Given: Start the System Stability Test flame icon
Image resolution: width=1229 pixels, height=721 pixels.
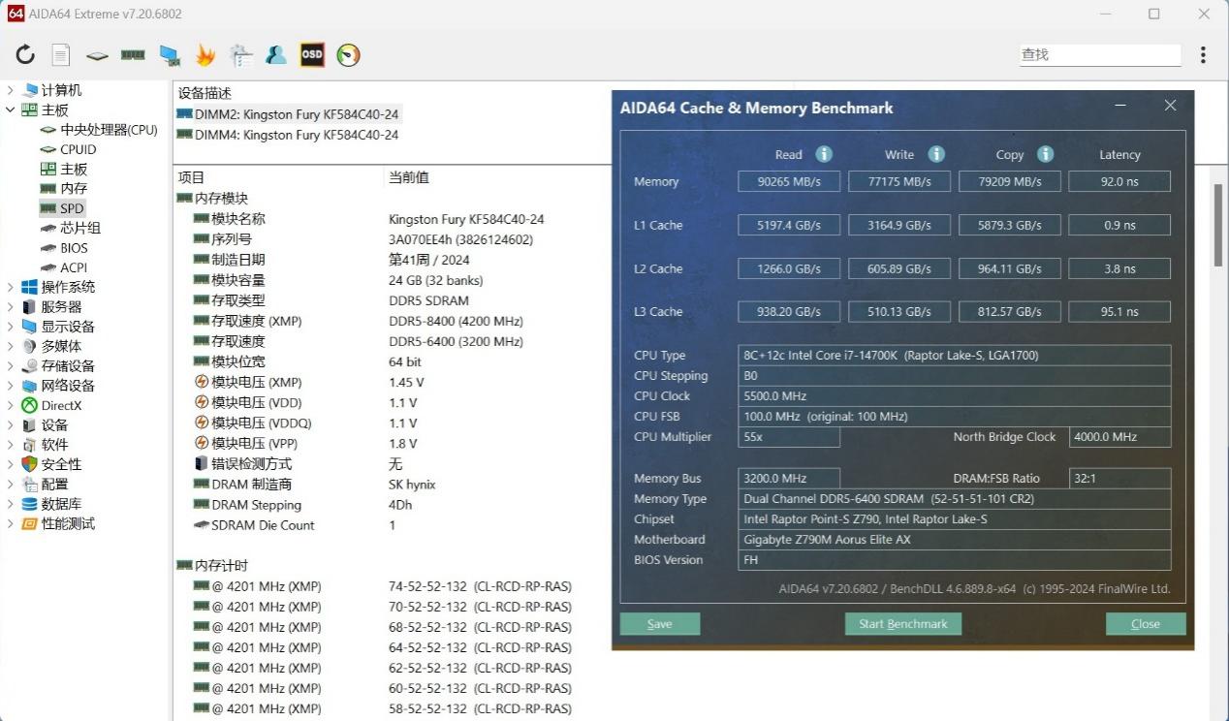Looking at the screenshot, I should pyautogui.click(x=205, y=55).
